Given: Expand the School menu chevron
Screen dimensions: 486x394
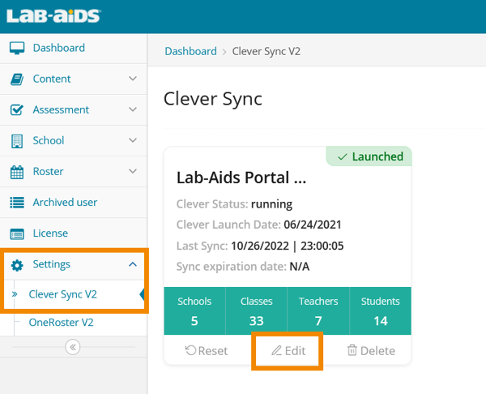Looking at the screenshot, I should coord(133,140).
